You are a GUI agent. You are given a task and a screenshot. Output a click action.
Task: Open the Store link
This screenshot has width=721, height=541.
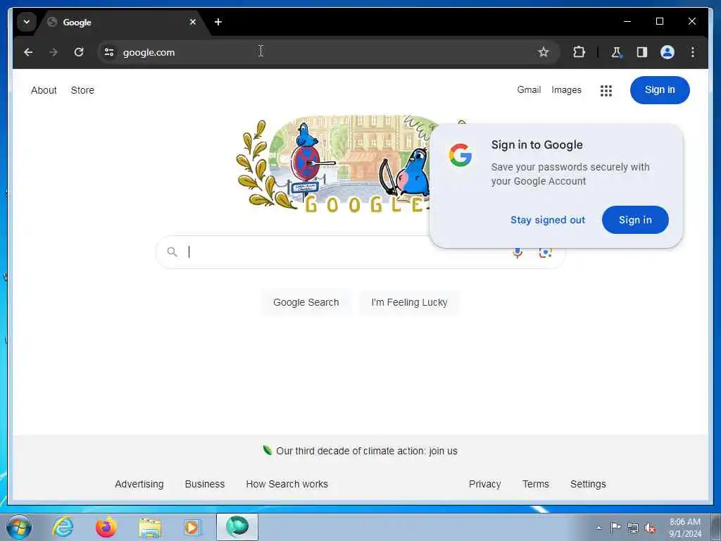(82, 90)
